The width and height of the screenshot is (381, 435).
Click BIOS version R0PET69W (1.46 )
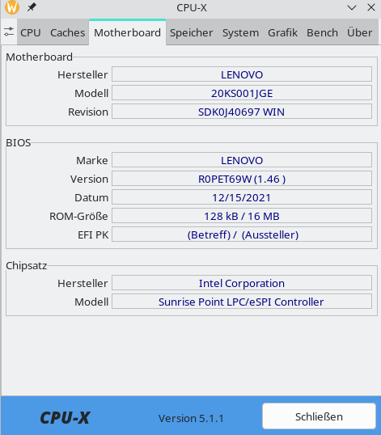tap(242, 179)
